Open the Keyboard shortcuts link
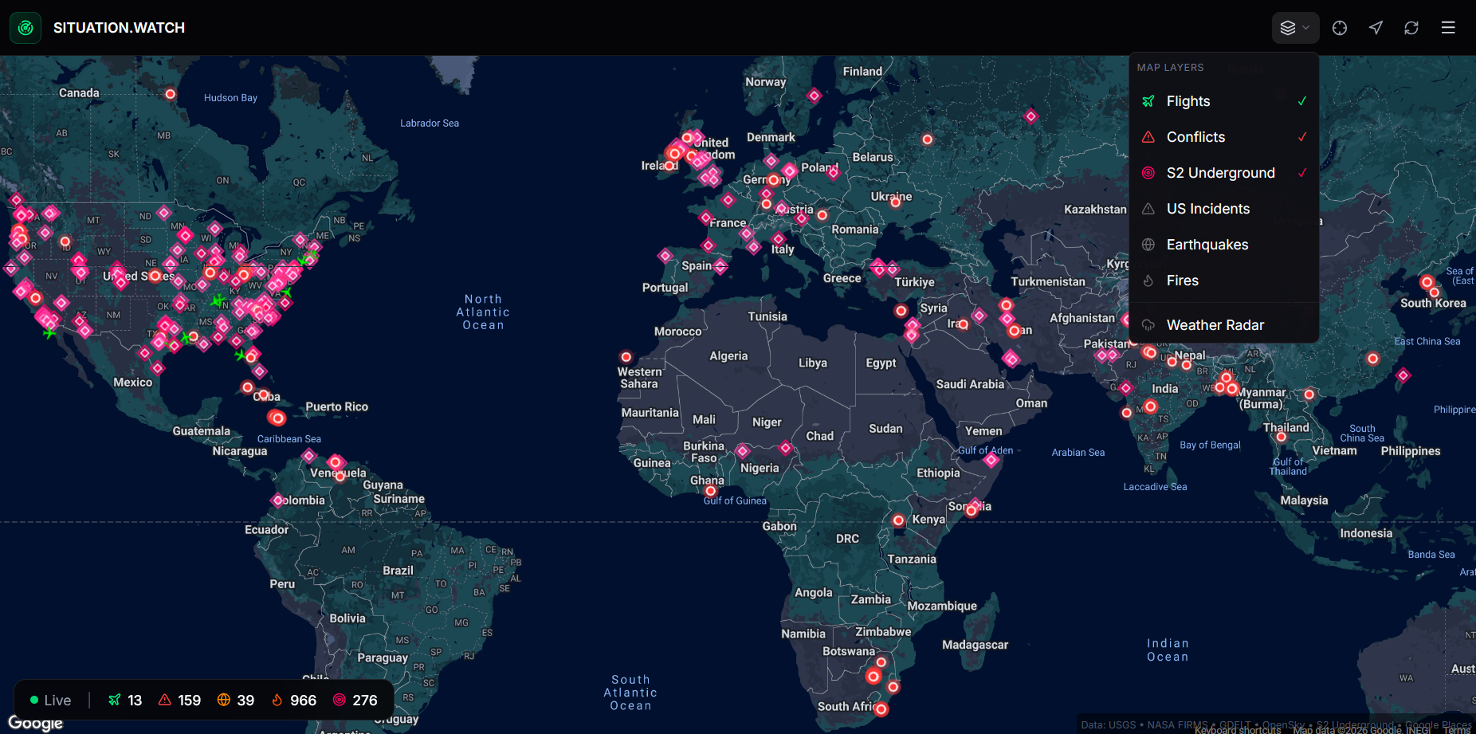Screen dimensions: 1476x734 pyautogui.click(x=1238, y=729)
